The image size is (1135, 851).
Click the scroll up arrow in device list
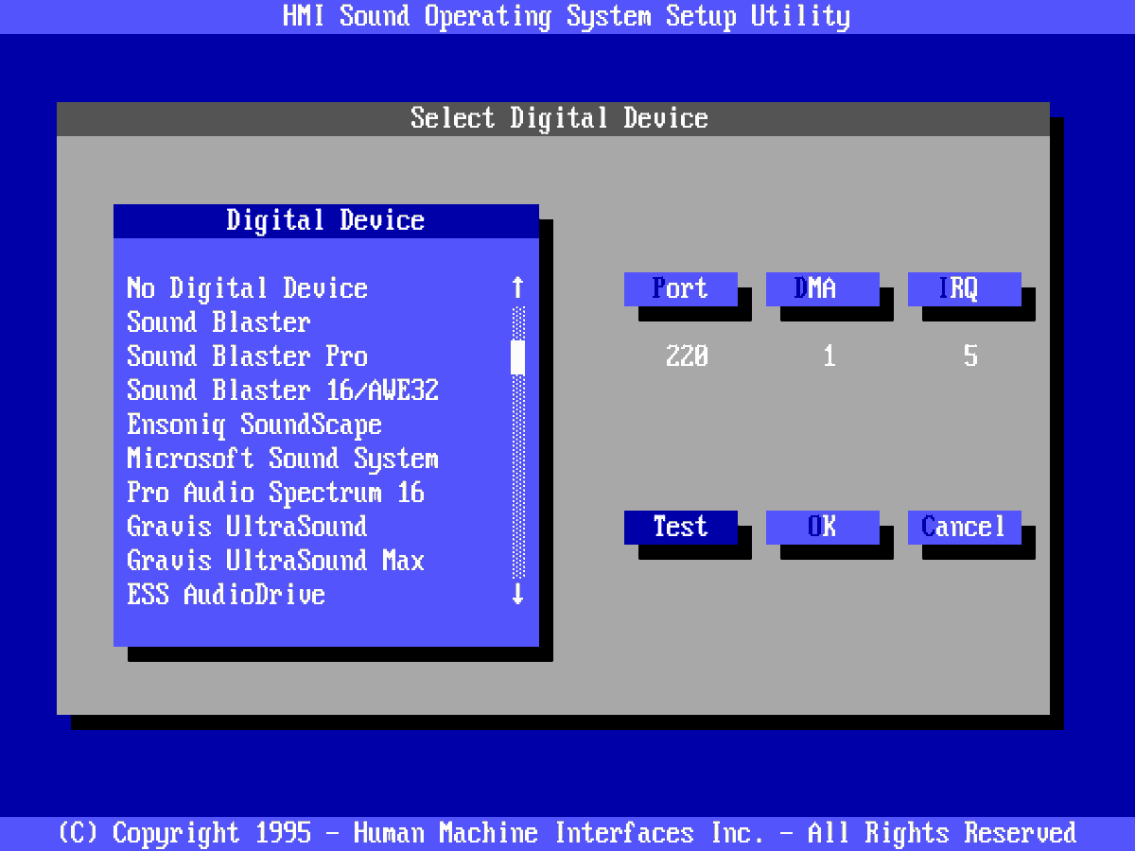point(517,287)
